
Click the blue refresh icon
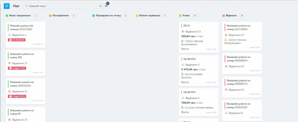pos(7,6)
